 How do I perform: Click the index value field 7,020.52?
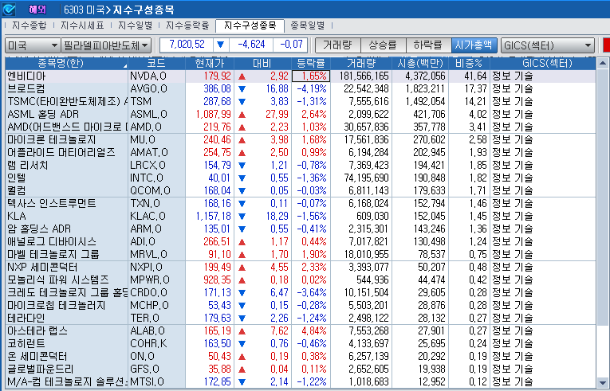click(187, 45)
